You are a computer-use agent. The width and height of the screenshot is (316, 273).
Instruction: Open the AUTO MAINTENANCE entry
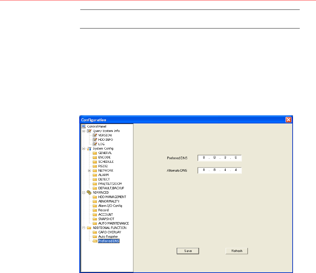(x=113, y=223)
